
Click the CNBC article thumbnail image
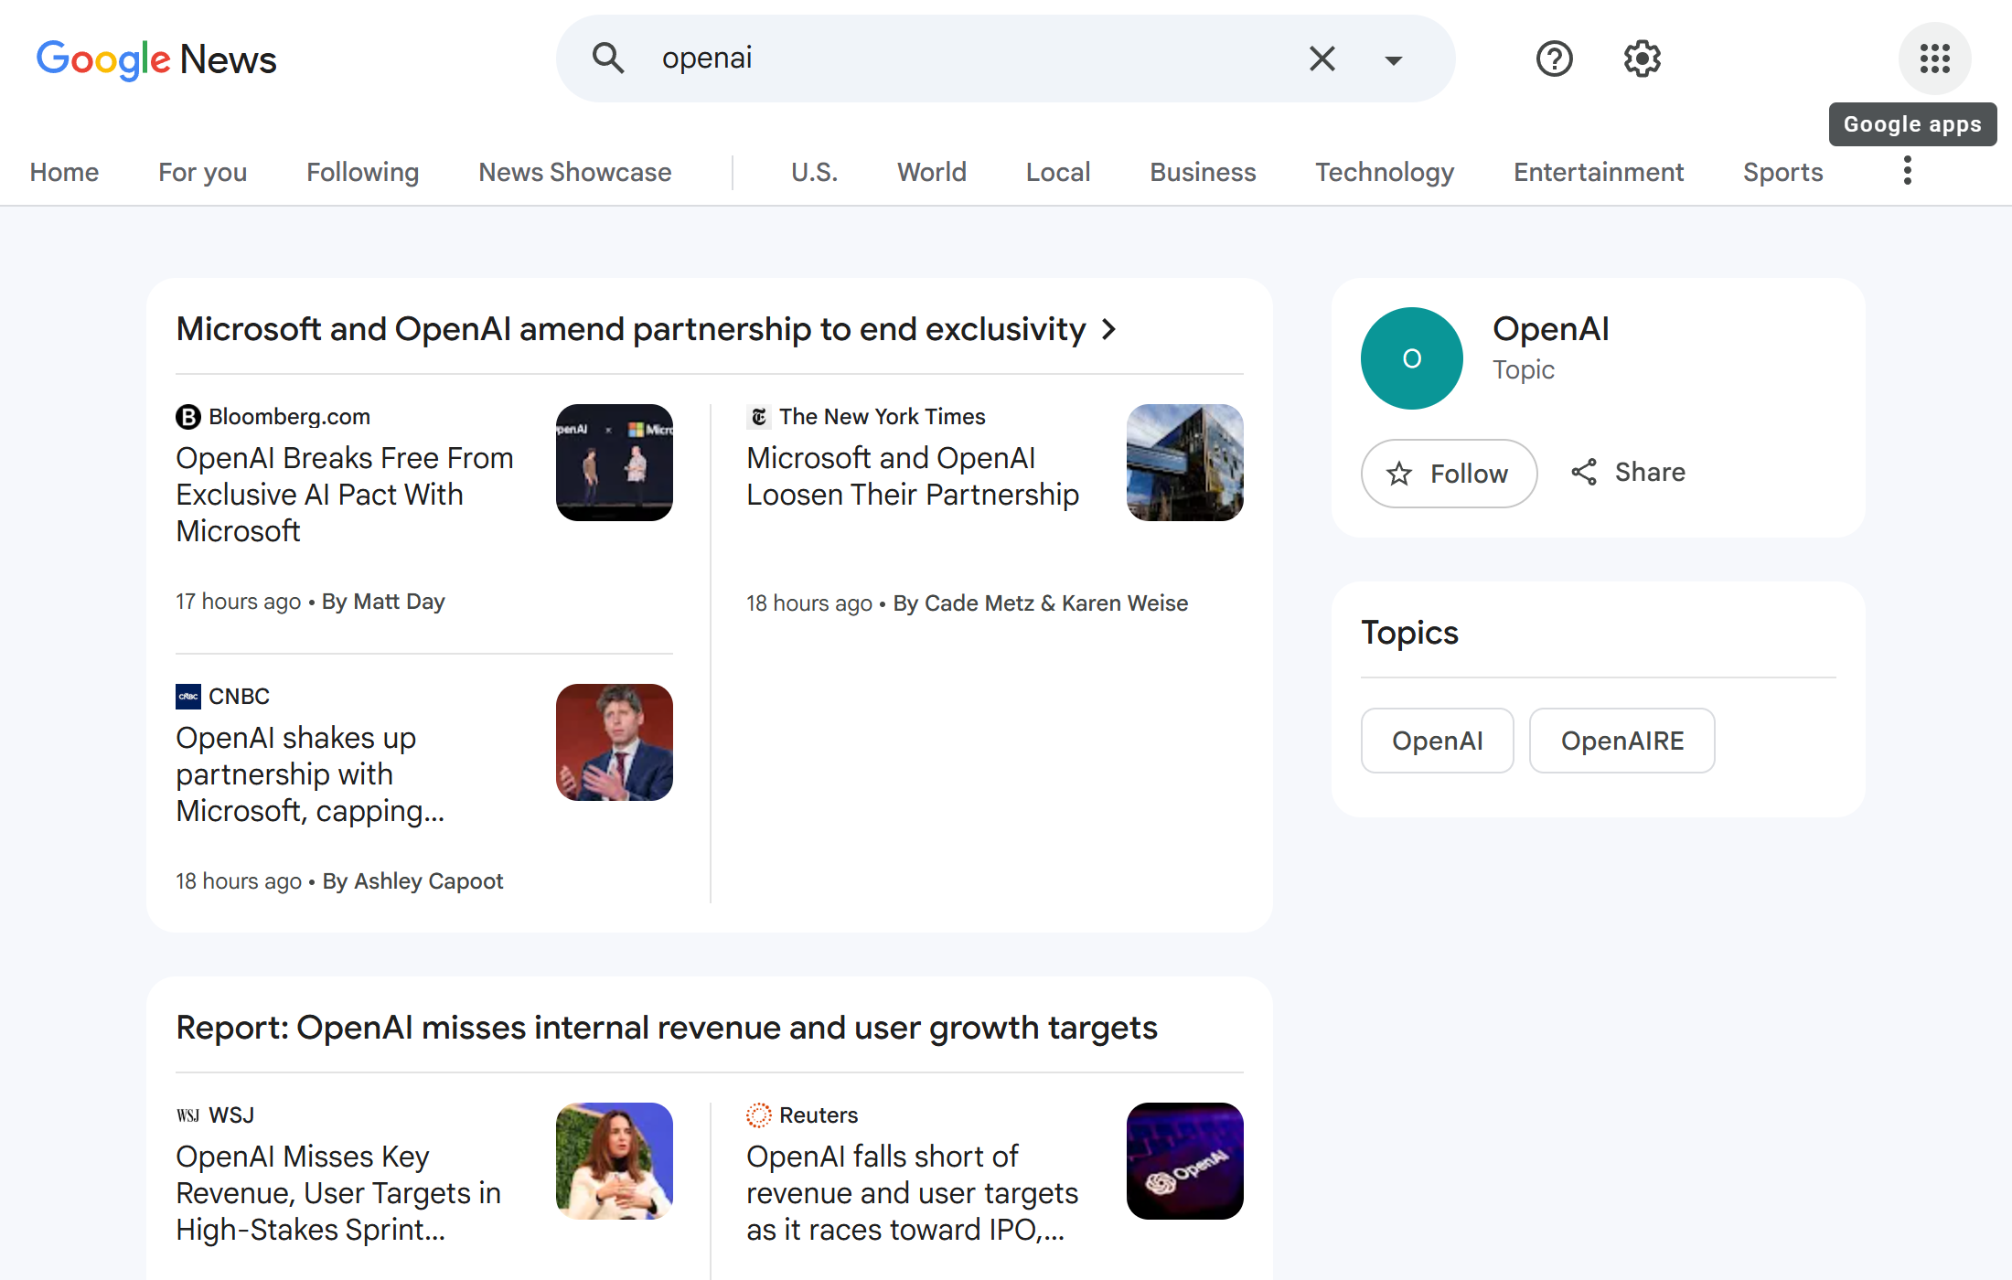(x=614, y=742)
